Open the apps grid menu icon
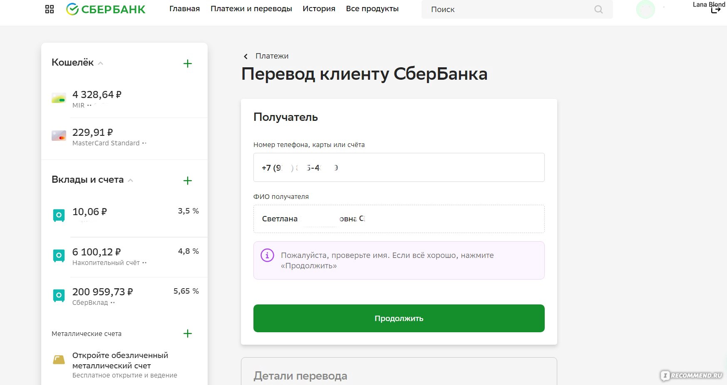 (x=50, y=9)
